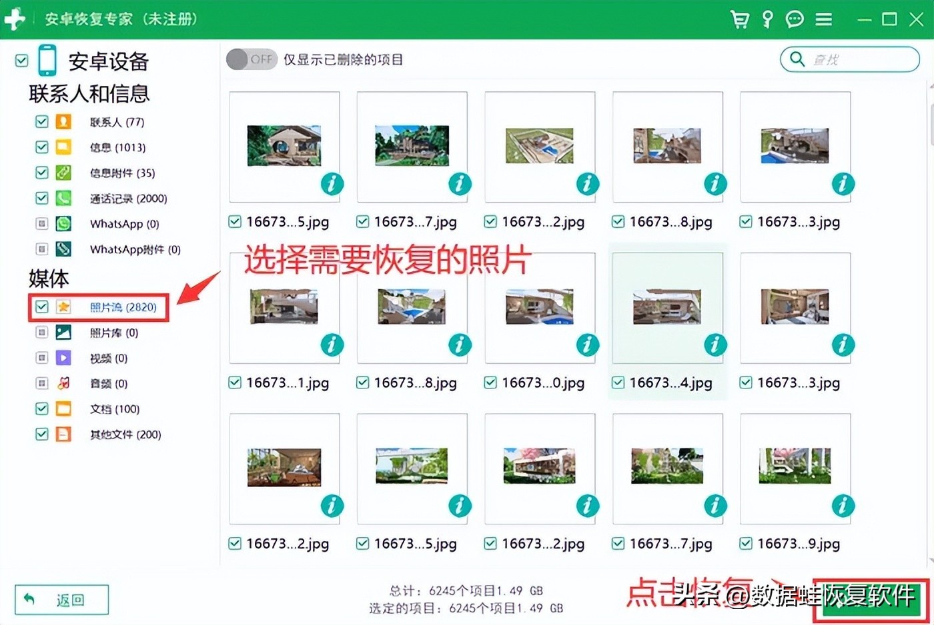Select the 16673...0.jpg thumbnail
This screenshot has width=934, height=625.
(540, 307)
